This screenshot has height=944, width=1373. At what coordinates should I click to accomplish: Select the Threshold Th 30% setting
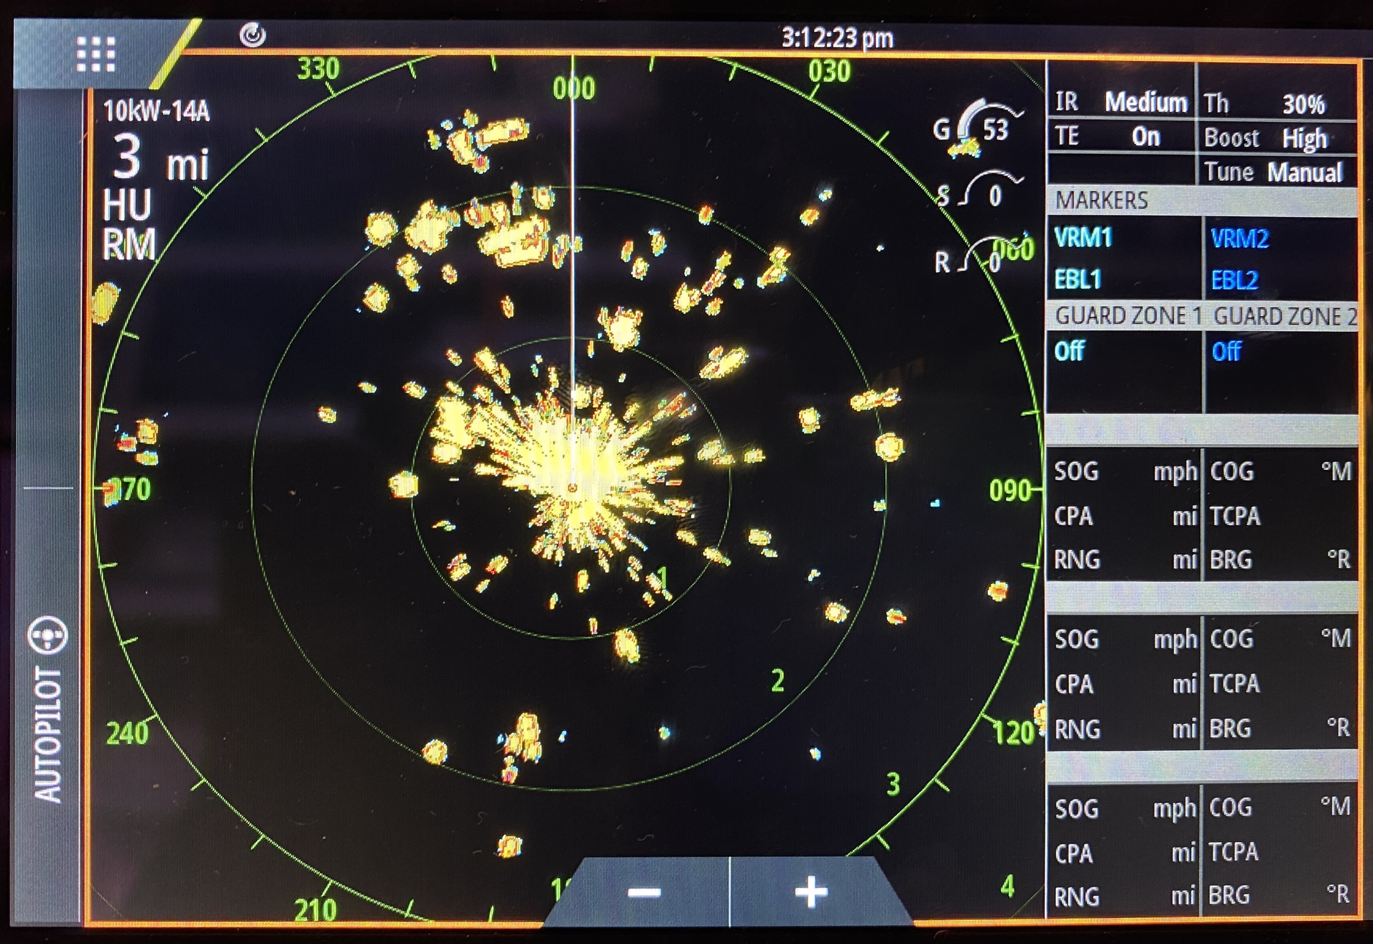[x=1278, y=104]
